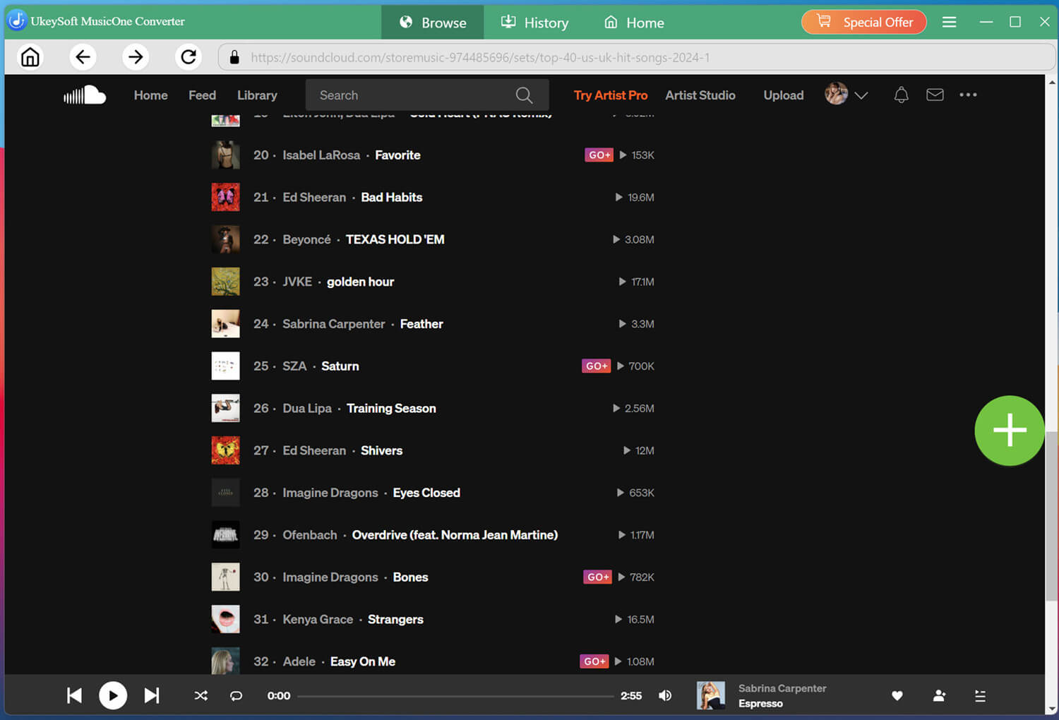This screenshot has width=1059, height=720.
Task: Select track title TEXAS HOLD 'EM
Action: click(395, 239)
